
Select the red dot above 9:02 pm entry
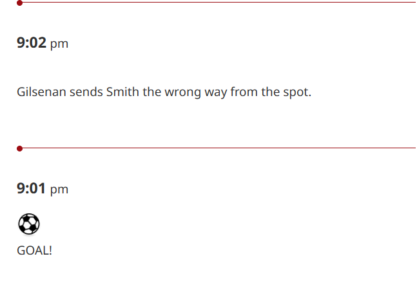[x=19, y=3]
